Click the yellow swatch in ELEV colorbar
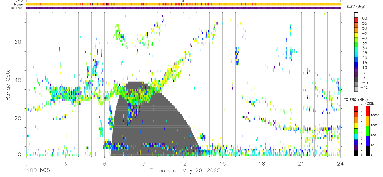This screenshot has height=177, width=383. [x=356, y=35]
